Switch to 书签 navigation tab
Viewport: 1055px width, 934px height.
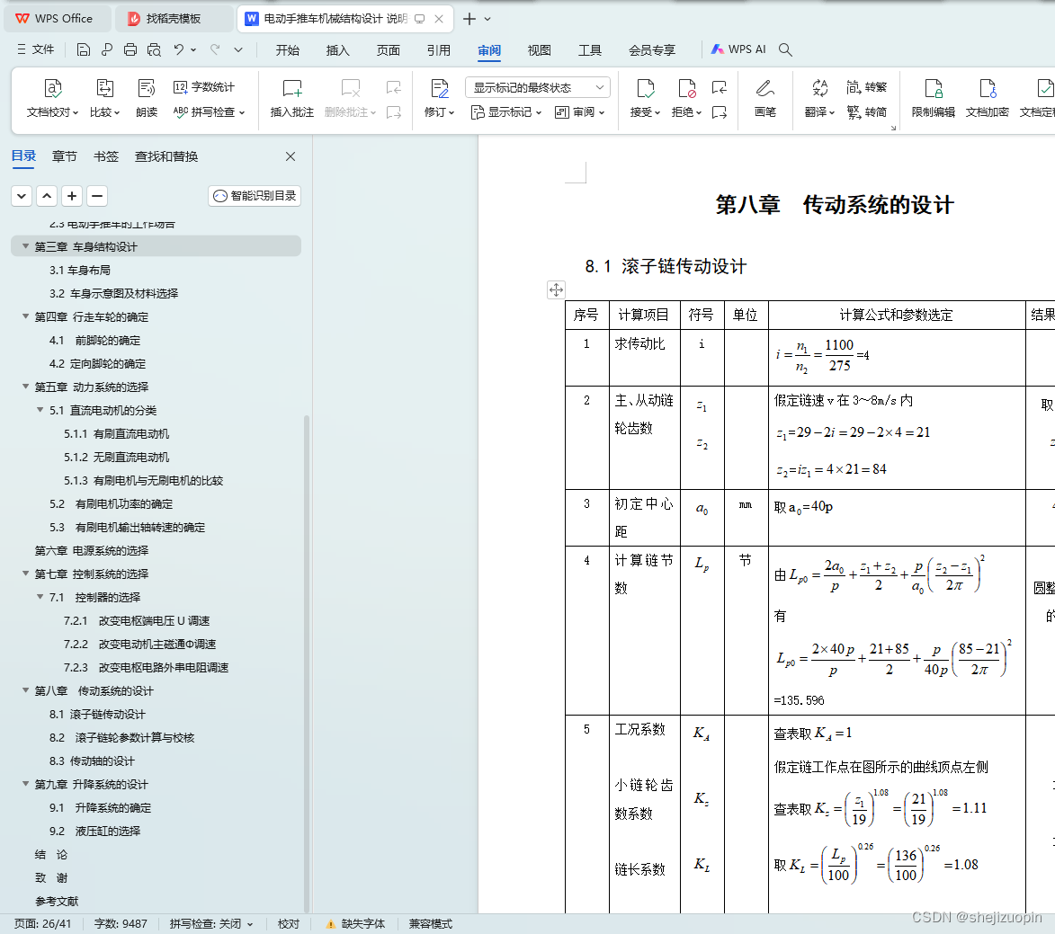pyautogui.click(x=105, y=156)
